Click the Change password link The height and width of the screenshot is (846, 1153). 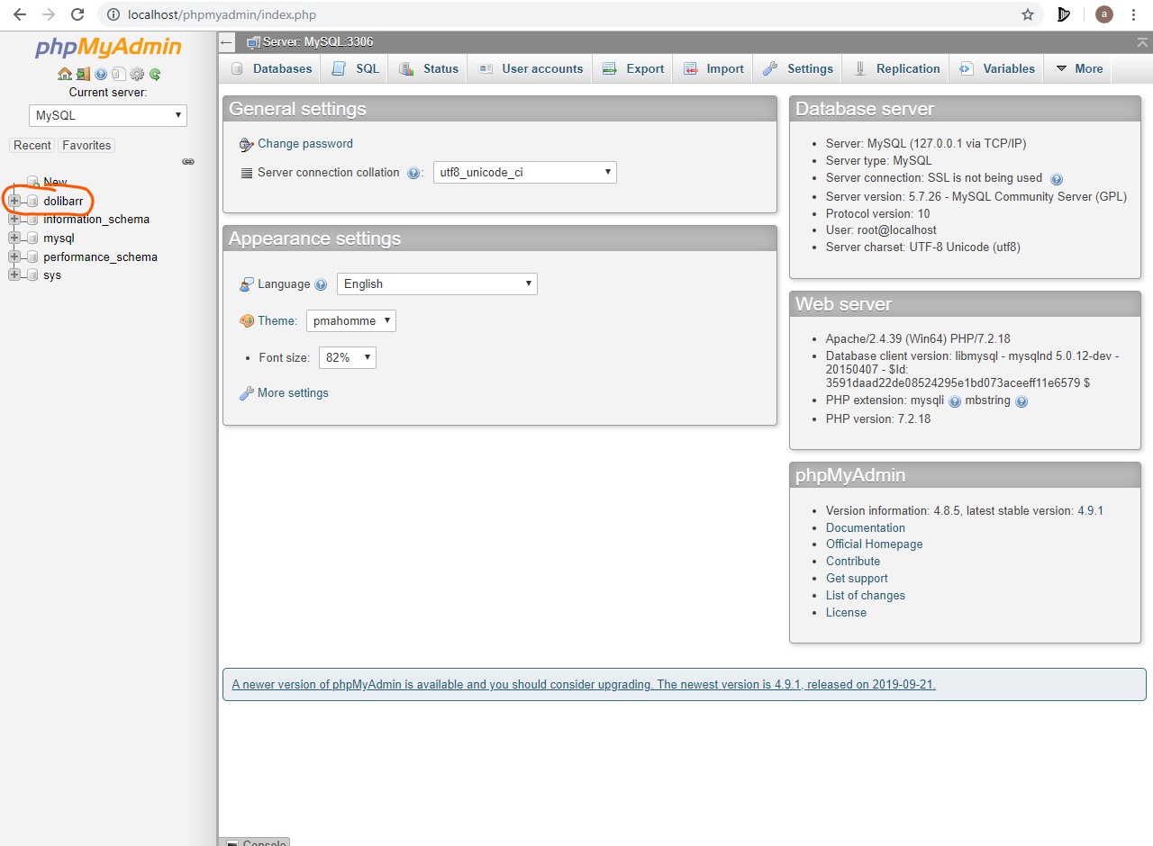coord(305,144)
